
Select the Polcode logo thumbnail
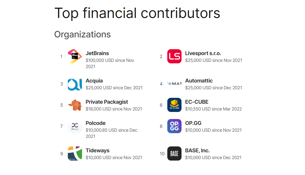pos(75,126)
